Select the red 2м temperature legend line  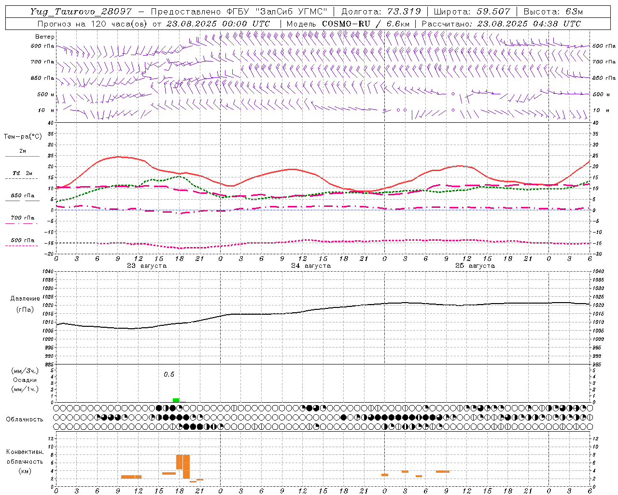pos(22,156)
